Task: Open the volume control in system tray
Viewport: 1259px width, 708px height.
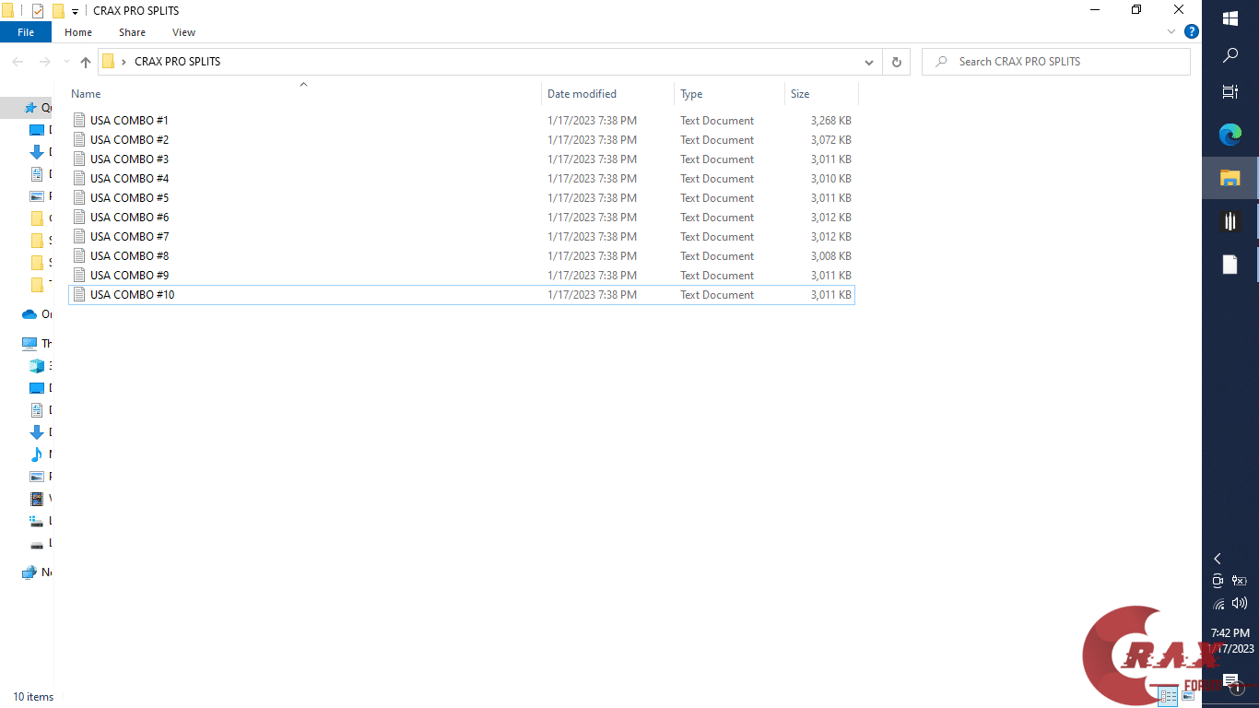Action: point(1240,603)
